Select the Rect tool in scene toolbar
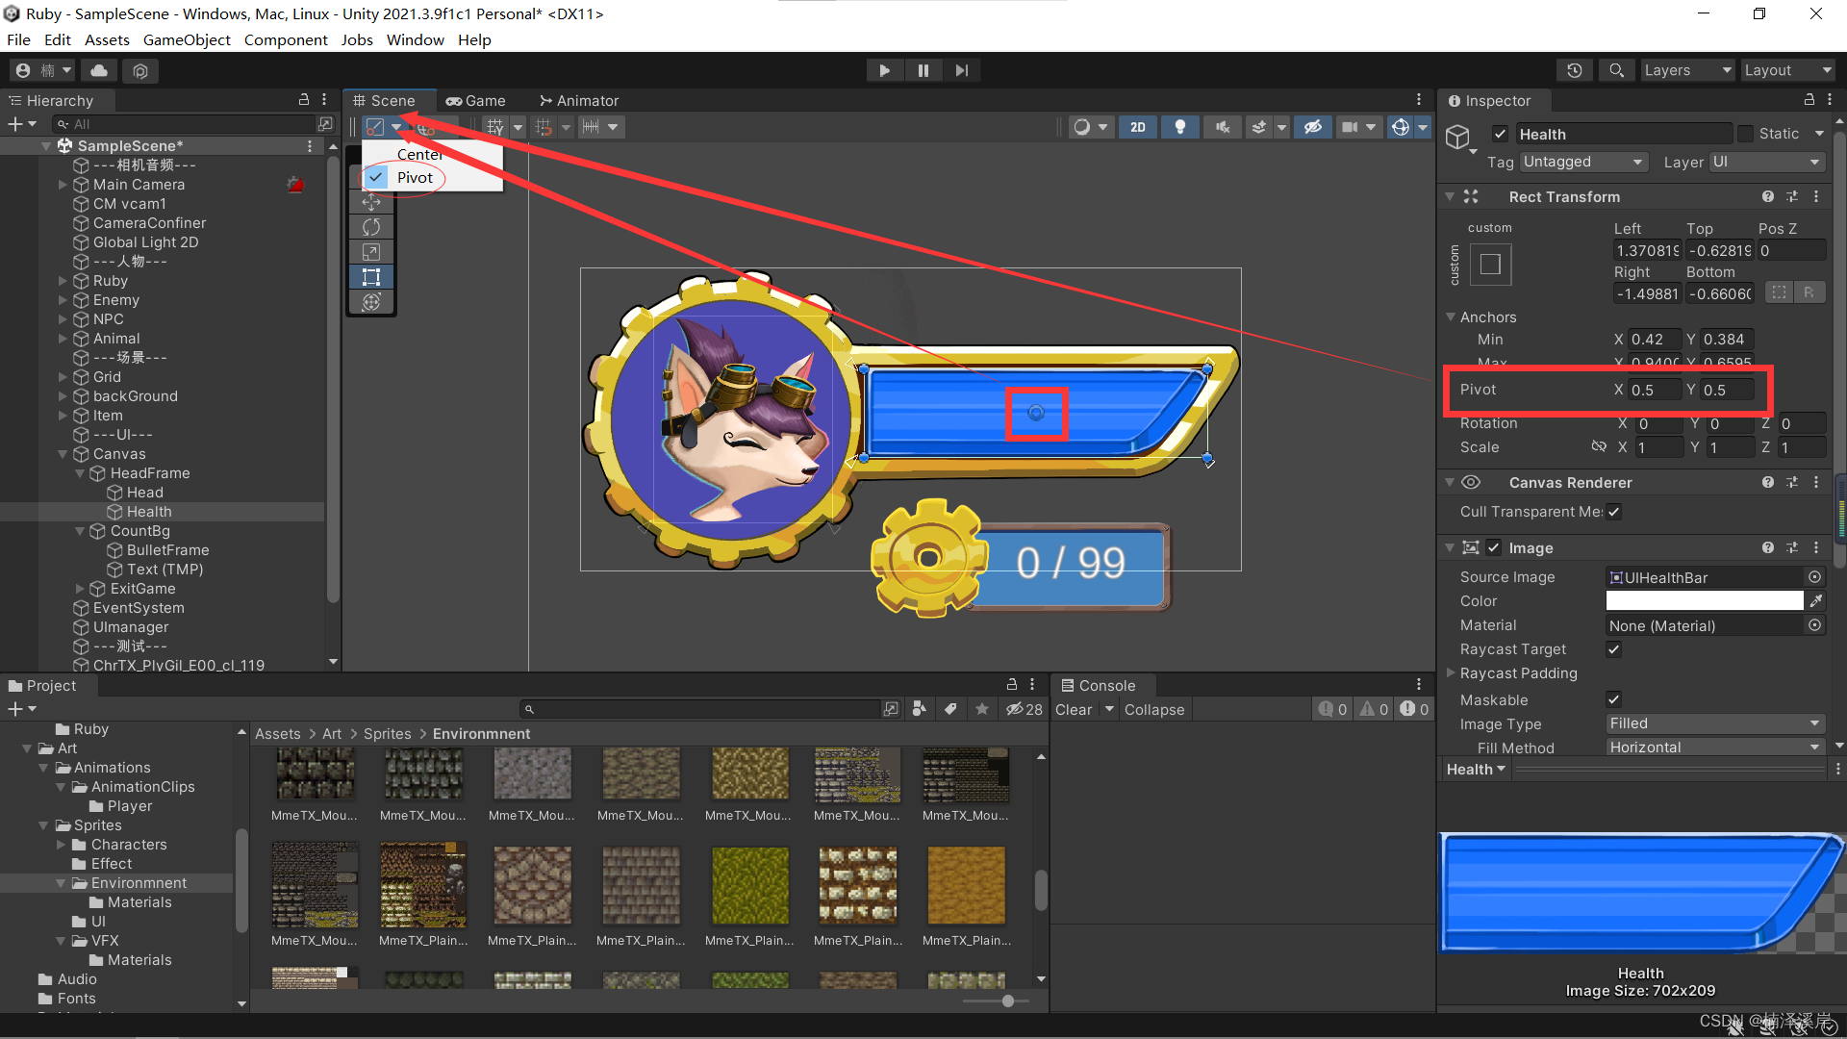This screenshot has height=1039, width=1847. point(371,277)
